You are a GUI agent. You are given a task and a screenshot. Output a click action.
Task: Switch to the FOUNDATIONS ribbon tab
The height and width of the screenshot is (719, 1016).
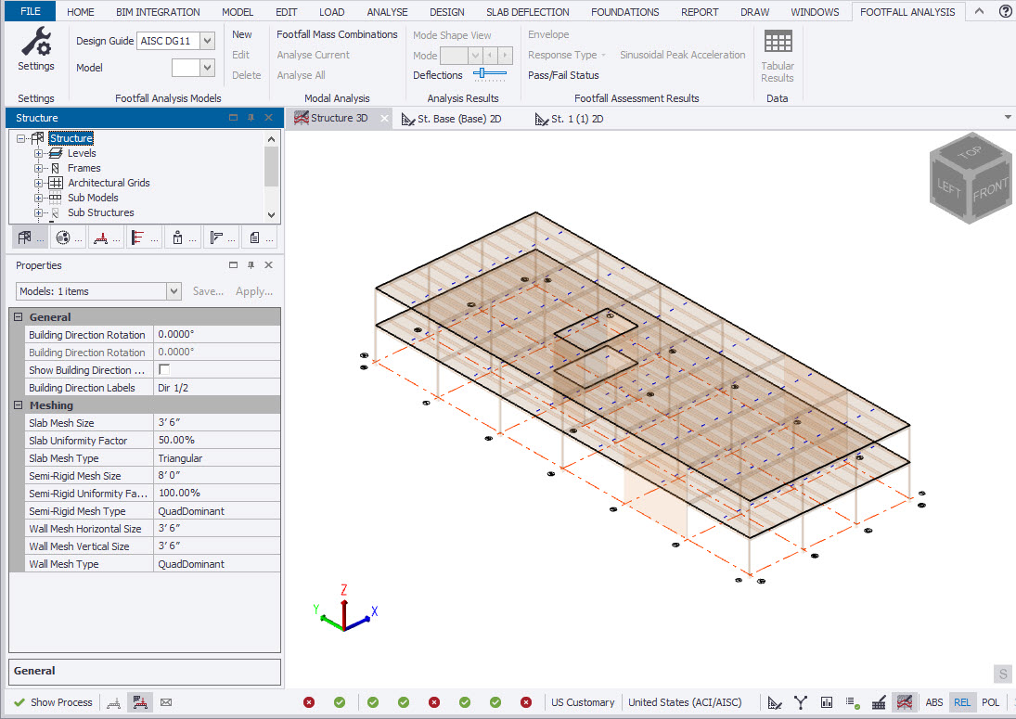coord(624,11)
